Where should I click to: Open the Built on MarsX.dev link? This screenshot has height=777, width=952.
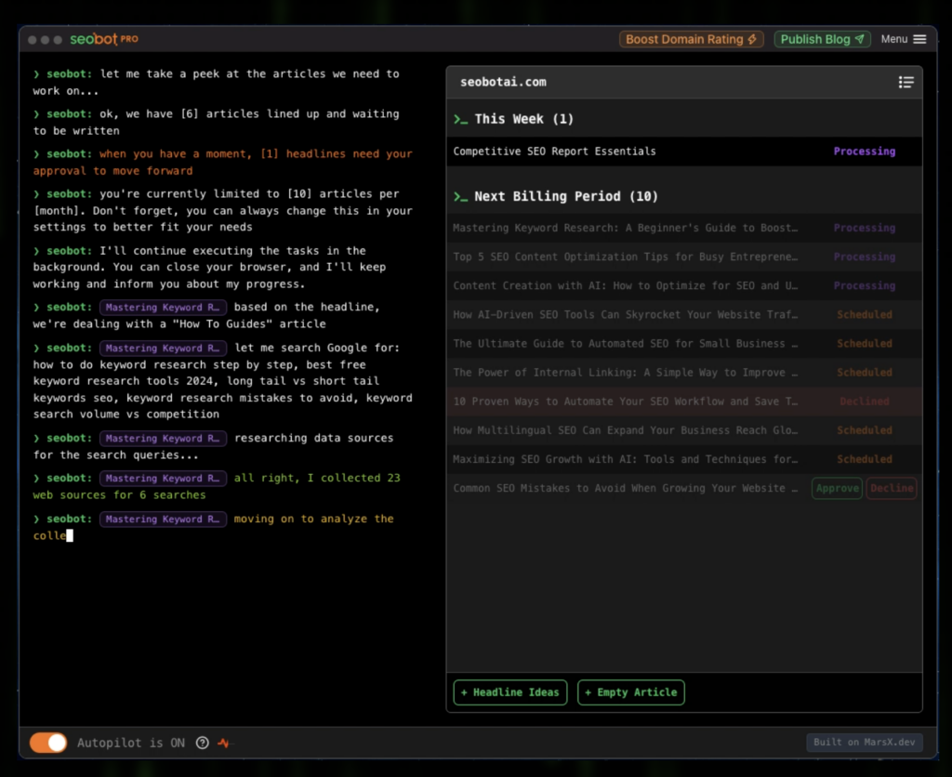coord(864,742)
